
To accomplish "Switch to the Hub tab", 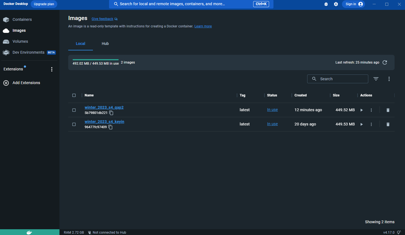I will 105,44.
